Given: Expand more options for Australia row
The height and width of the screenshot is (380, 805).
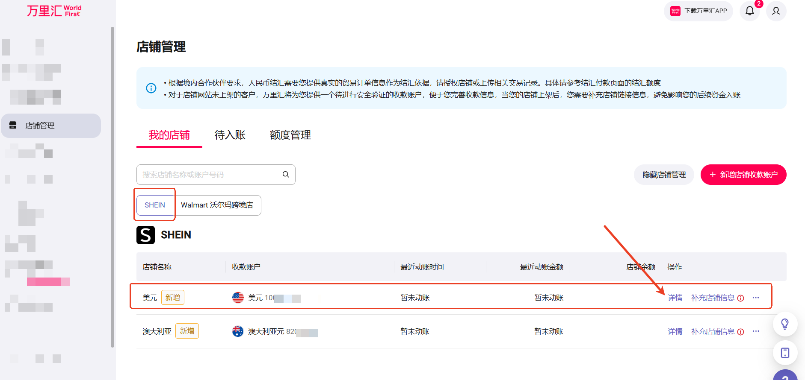Looking at the screenshot, I should [756, 331].
